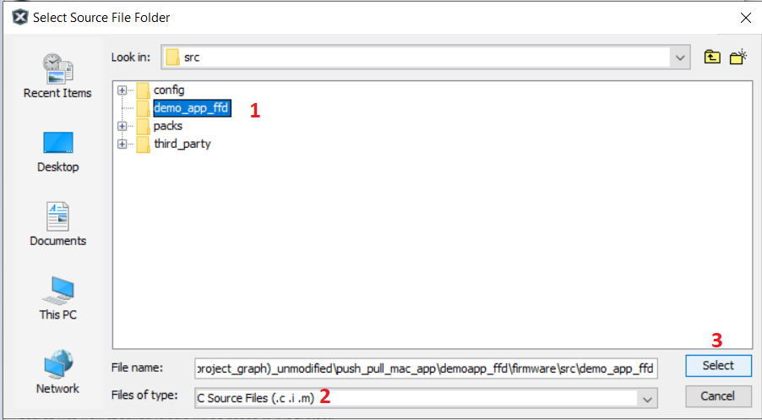Browse the Network location
This screenshot has height=420, width=762.
pyautogui.click(x=57, y=371)
